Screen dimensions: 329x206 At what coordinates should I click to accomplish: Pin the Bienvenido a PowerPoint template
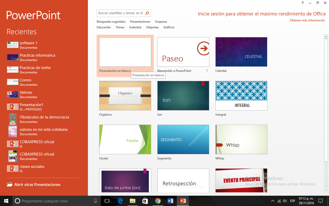207,71
